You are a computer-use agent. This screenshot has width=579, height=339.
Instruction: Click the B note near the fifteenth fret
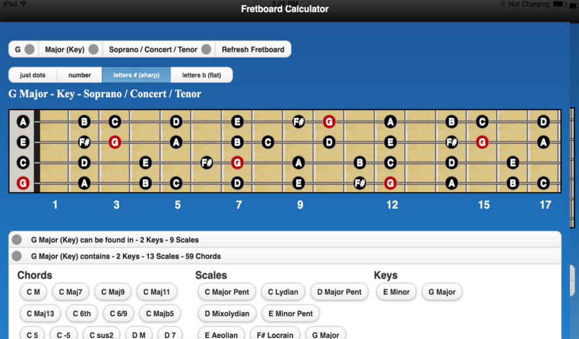pyautogui.click(x=451, y=121)
